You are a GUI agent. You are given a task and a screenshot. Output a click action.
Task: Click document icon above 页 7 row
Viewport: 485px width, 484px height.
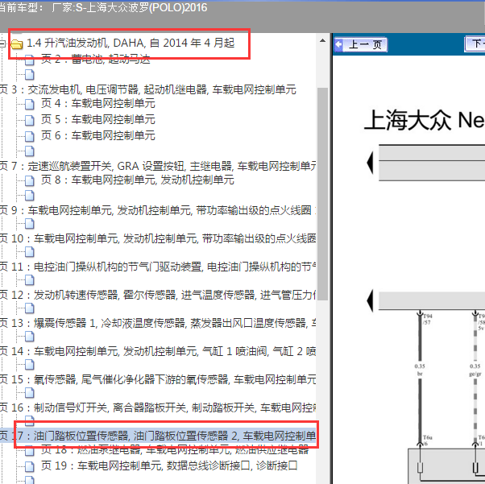[29, 151]
